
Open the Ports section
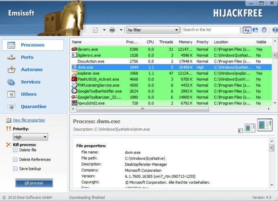click(27, 57)
